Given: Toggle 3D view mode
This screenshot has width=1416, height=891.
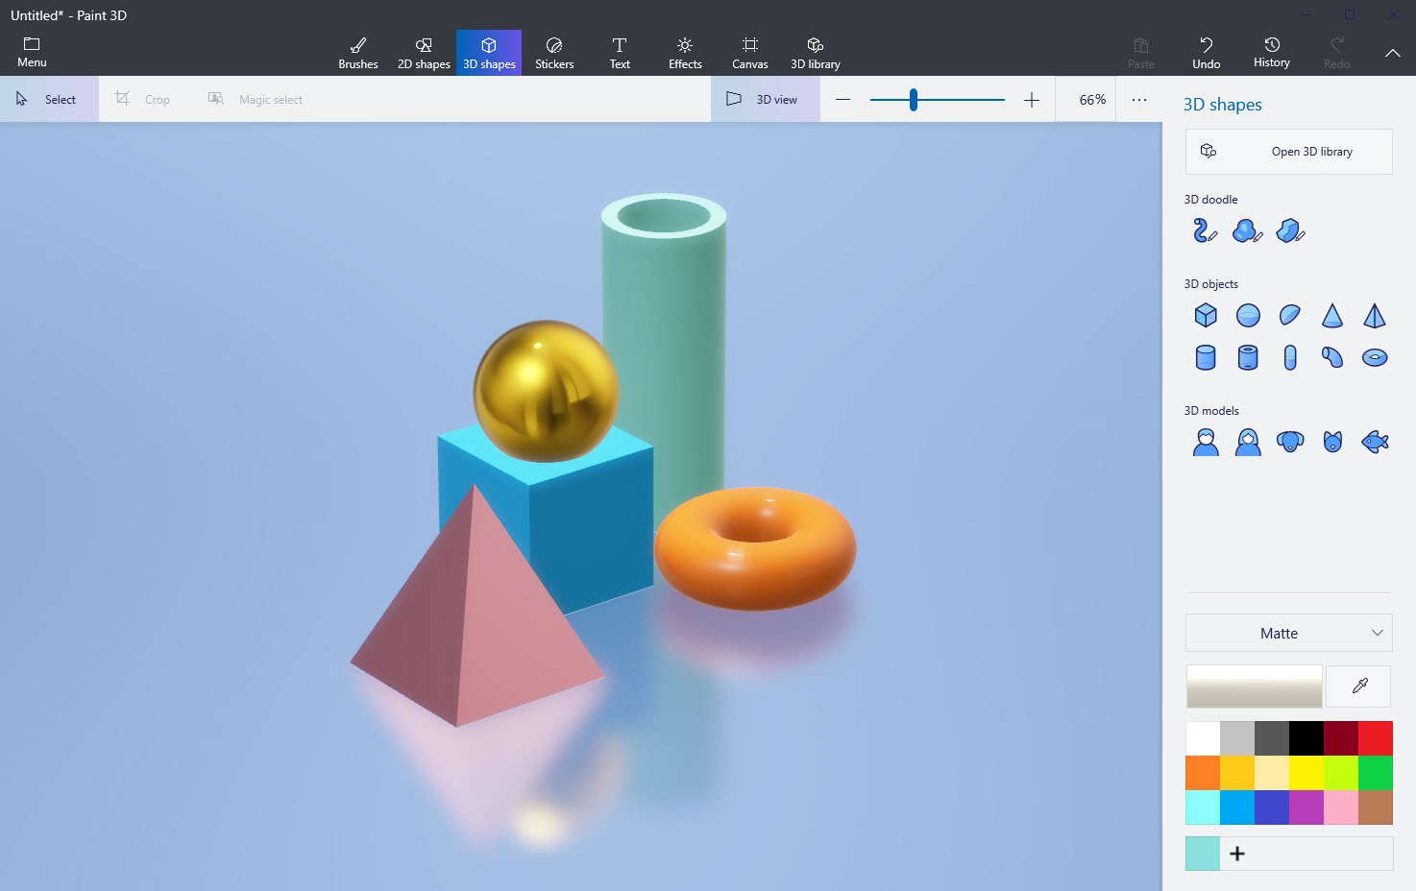Looking at the screenshot, I should [x=765, y=99].
